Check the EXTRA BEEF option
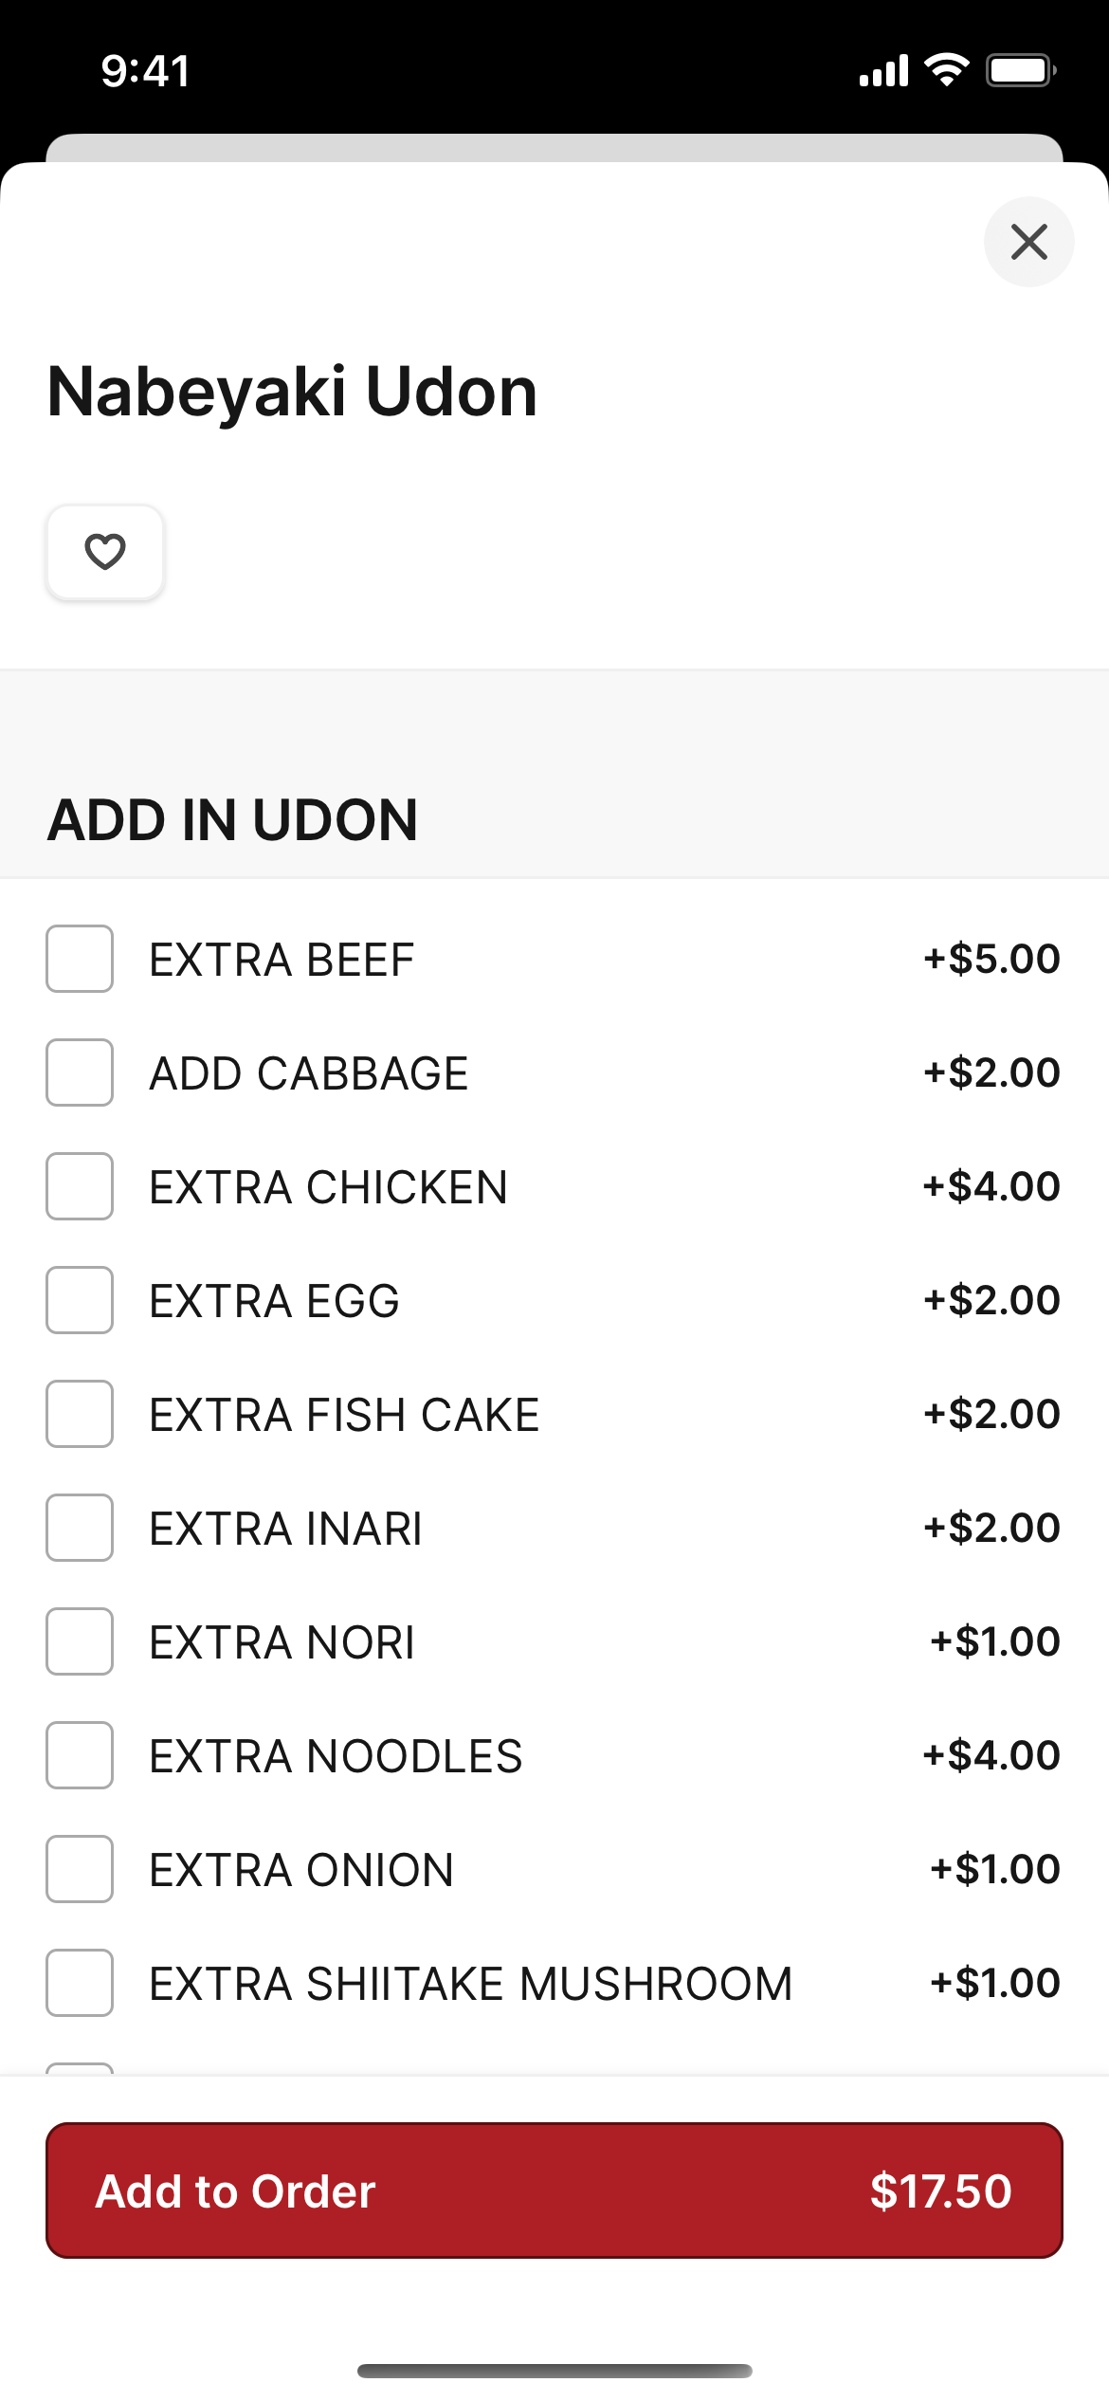Screen dimensions: 1109x2401 (x=80, y=959)
